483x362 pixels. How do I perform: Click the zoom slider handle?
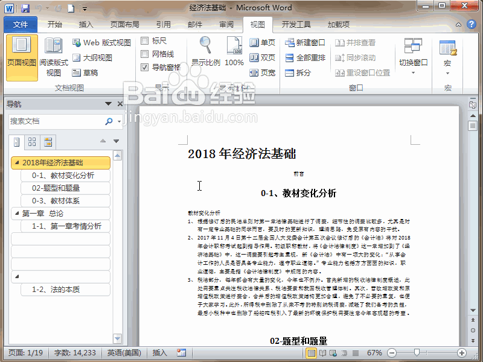click(417, 352)
